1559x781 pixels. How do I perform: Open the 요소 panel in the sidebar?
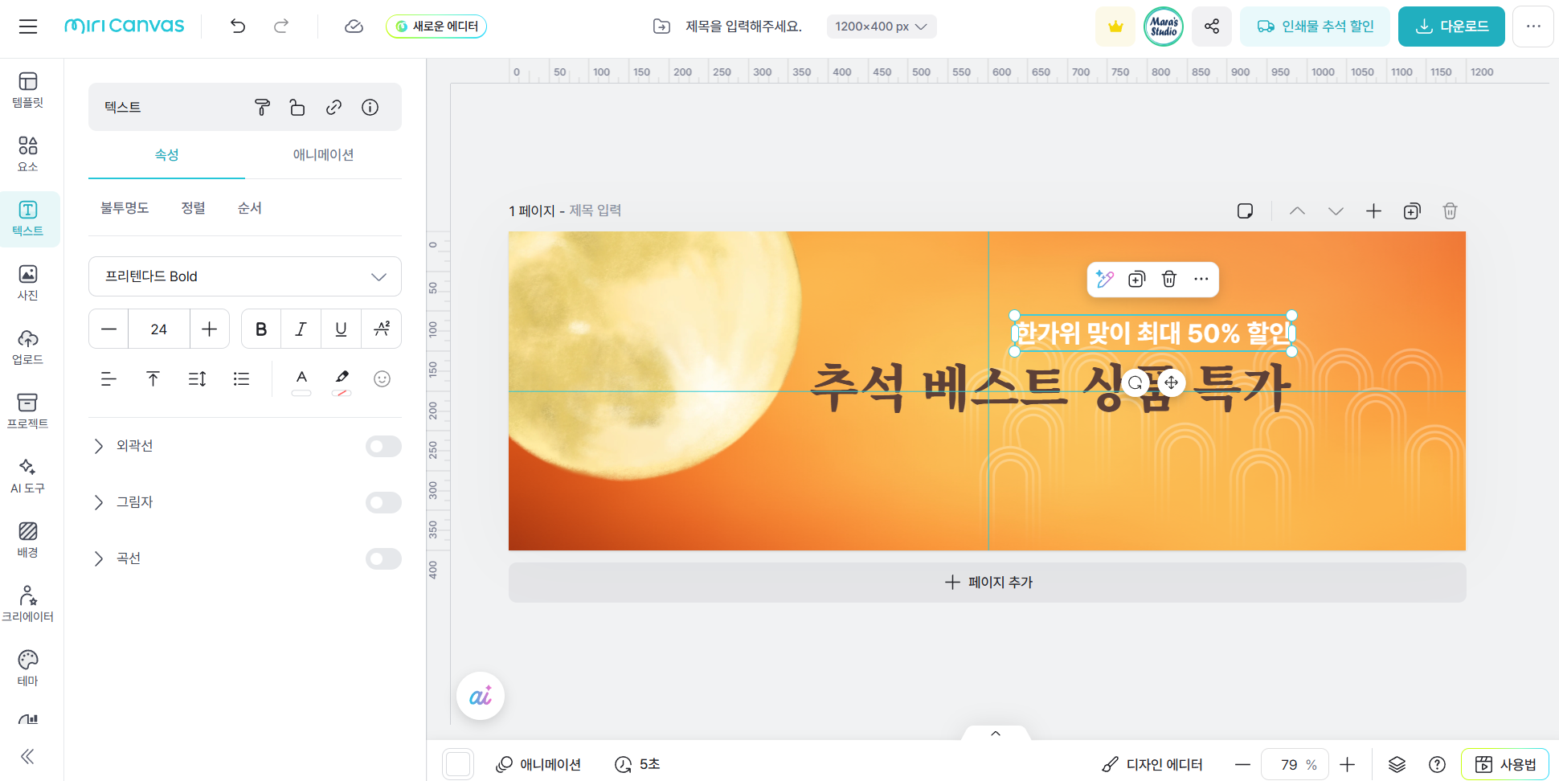click(28, 153)
